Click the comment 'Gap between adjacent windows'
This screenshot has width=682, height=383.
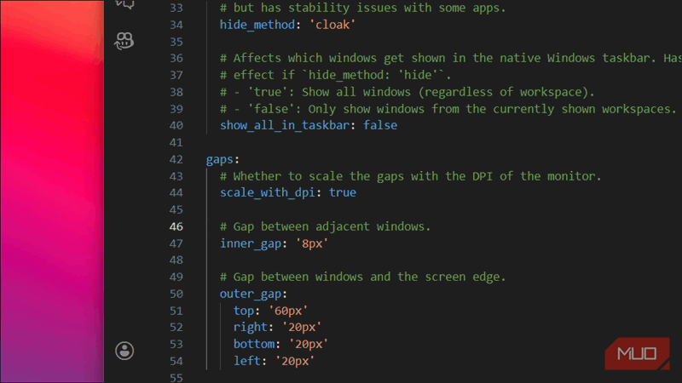(x=326, y=226)
